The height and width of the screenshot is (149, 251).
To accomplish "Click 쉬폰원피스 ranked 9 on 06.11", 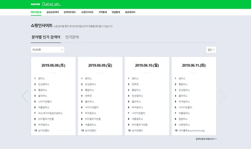I will pos(184,125).
